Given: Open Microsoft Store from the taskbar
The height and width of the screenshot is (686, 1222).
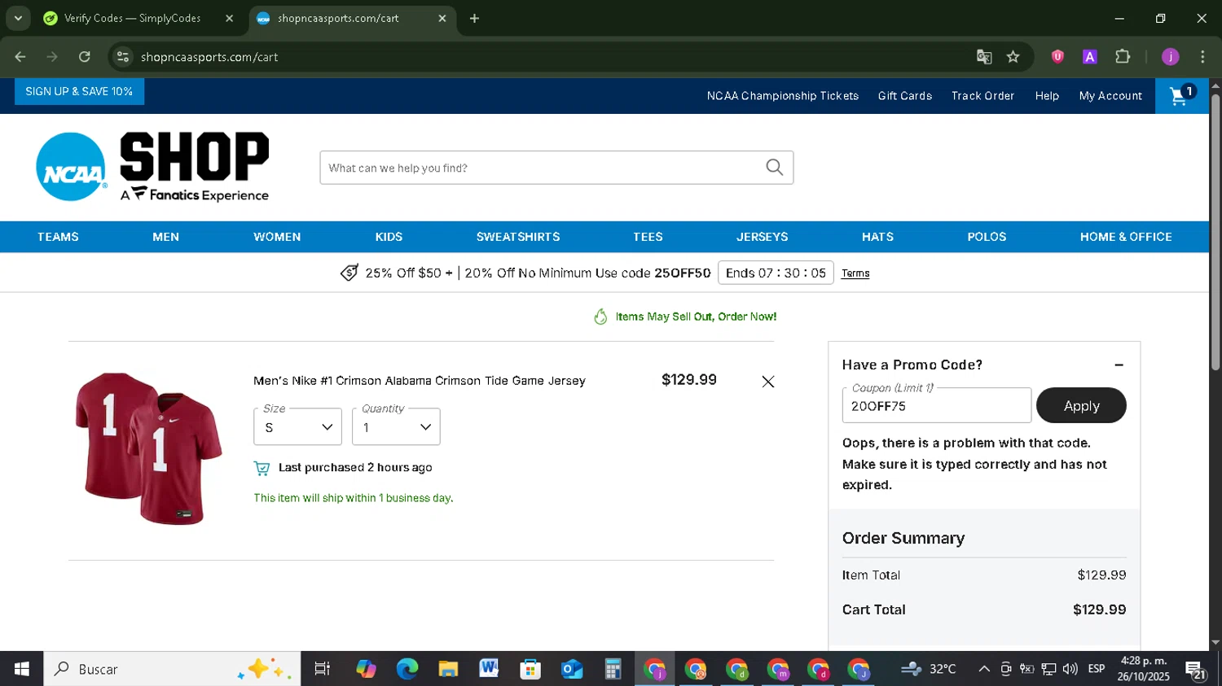Looking at the screenshot, I should [530, 669].
